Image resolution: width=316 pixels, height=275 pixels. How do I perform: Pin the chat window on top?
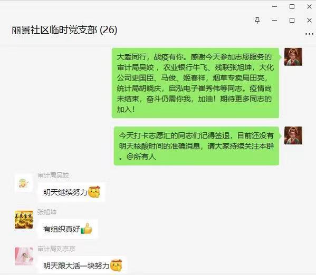(x=257, y=21)
